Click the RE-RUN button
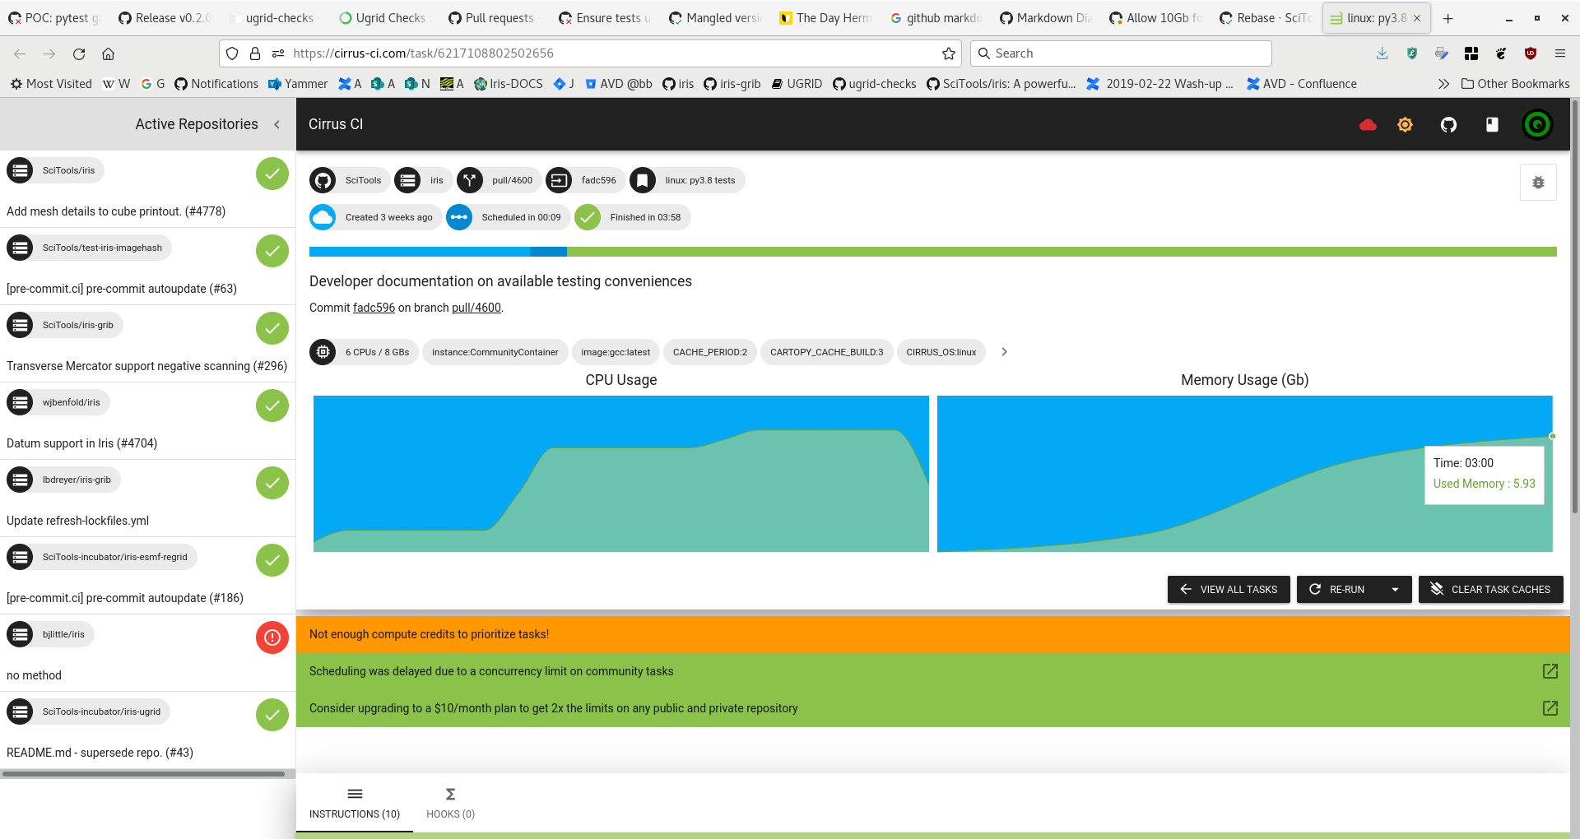This screenshot has width=1580, height=839. 1338,590
